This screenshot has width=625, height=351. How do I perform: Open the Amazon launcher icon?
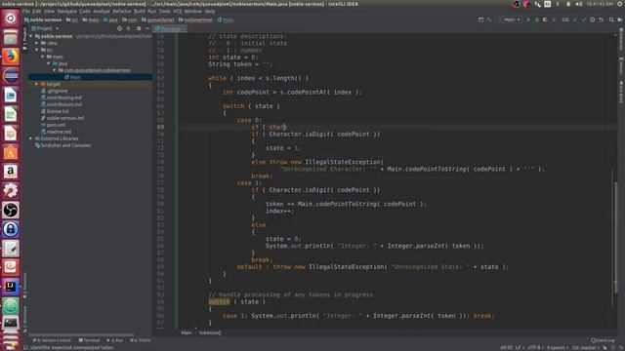pyautogui.click(x=11, y=172)
